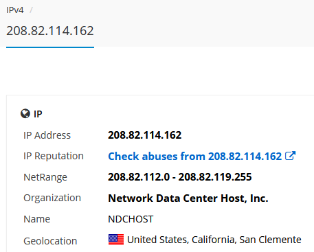Click the IP Address label
The image size is (314, 252).
click(x=47, y=135)
